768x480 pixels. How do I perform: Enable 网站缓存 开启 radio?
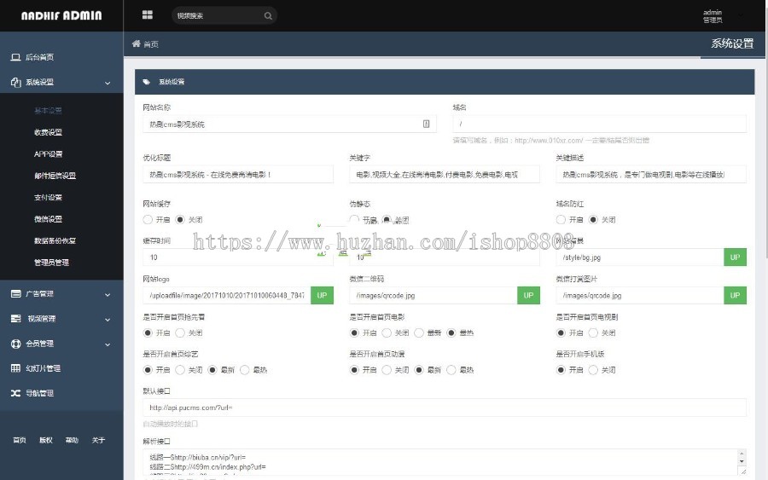click(x=148, y=220)
